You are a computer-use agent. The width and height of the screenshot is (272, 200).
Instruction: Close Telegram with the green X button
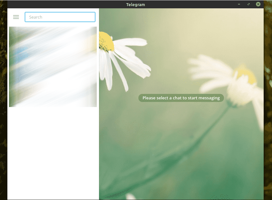(x=258, y=4)
